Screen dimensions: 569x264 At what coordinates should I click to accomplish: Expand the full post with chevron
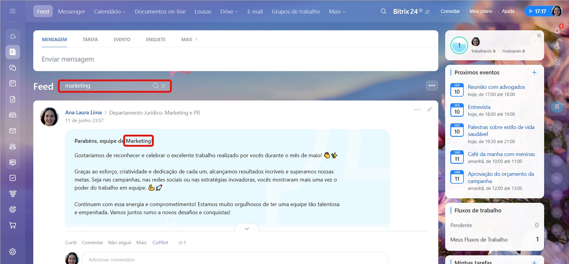[x=247, y=229]
